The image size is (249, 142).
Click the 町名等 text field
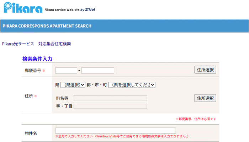click(110, 98)
